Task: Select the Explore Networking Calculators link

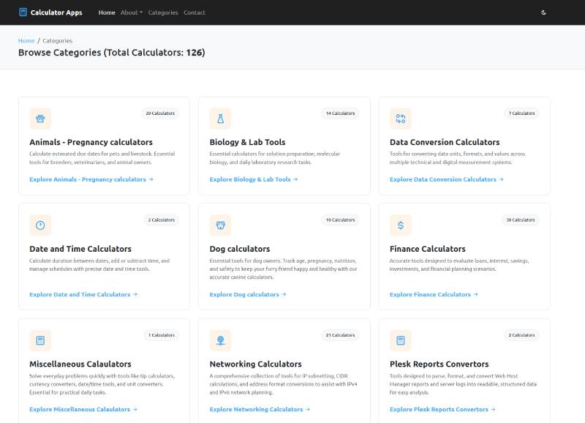Action: coord(259,409)
